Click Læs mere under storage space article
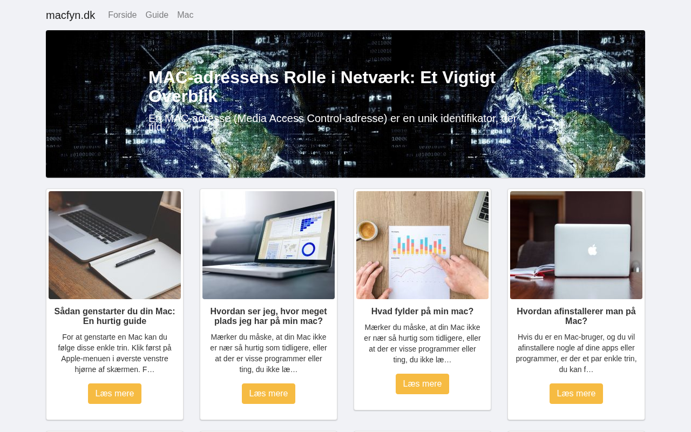The image size is (691, 432). 268,394
